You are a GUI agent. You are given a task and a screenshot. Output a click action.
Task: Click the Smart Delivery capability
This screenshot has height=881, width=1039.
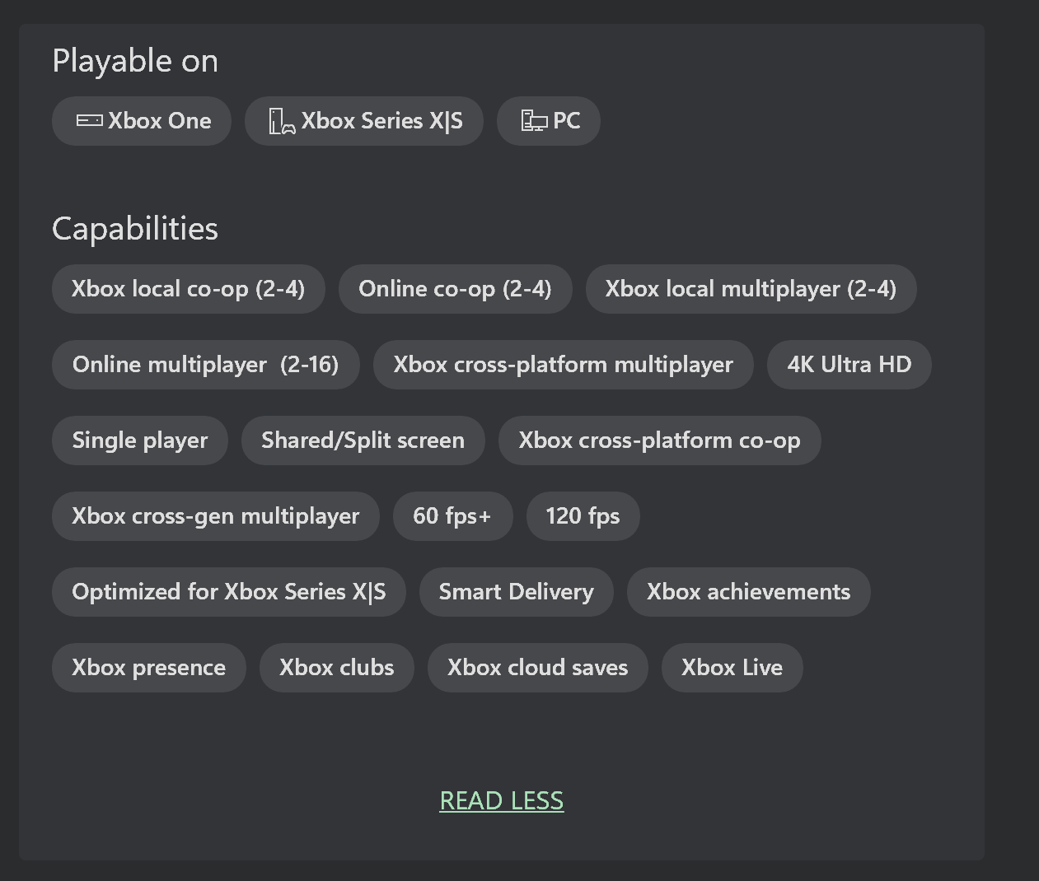tap(516, 592)
